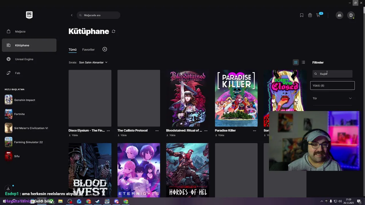This screenshot has height=205, width=365.
Task: Open Blood West cover thumbnail
Action: tap(90, 170)
